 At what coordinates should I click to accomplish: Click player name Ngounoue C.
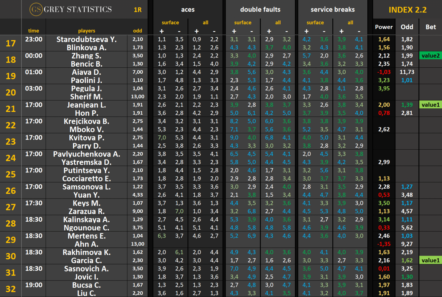86,228
